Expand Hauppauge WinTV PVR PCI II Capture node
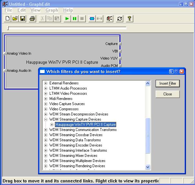 tap(52, 125)
